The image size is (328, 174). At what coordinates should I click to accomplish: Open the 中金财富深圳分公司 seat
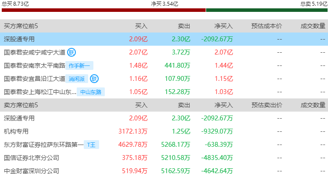pyautogui.click(x=32, y=171)
